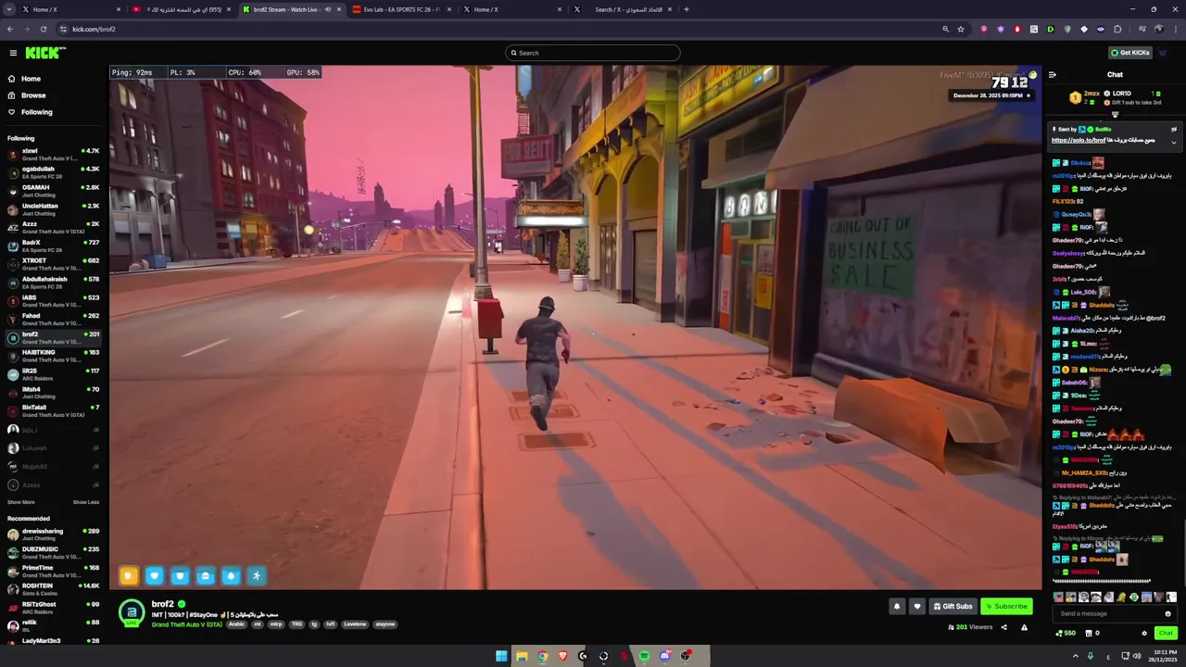Image resolution: width=1186 pixels, height=667 pixels.
Task: Open BinTalall channel in sidebar
Action: [x=54, y=410]
